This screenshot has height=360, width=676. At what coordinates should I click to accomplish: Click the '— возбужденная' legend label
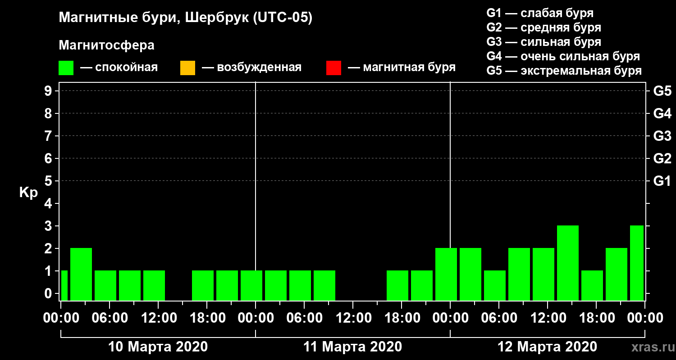[x=251, y=67]
